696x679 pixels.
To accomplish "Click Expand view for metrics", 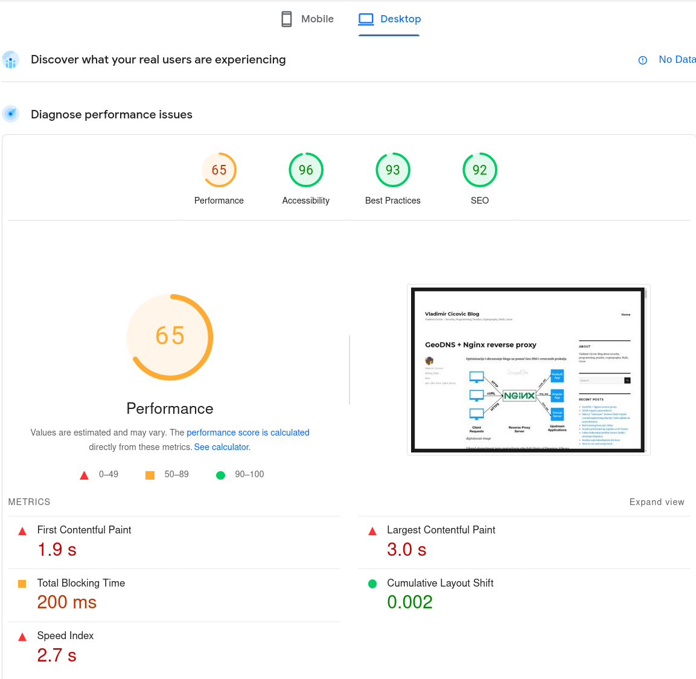I will tap(657, 502).
